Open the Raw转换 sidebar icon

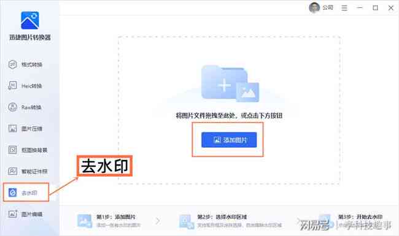point(12,107)
